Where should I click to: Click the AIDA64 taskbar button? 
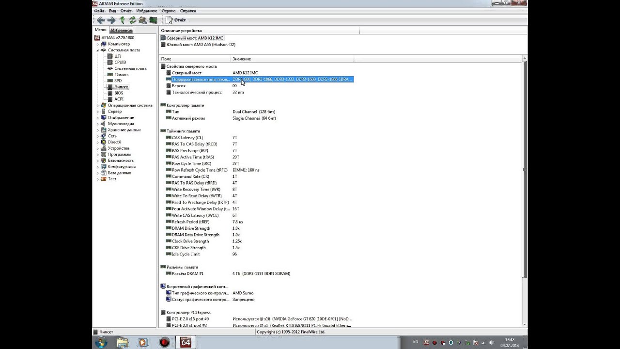(x=186, y=342)
